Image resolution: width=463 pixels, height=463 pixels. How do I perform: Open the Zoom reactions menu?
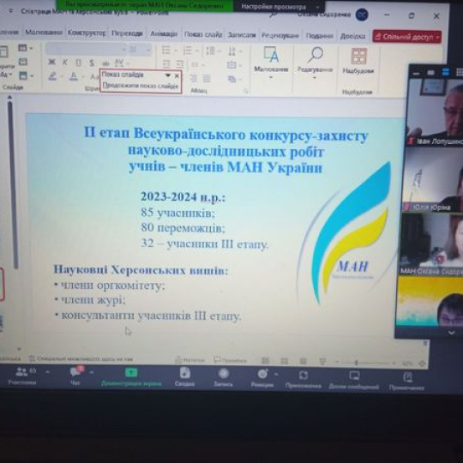(x=262, y=378)
